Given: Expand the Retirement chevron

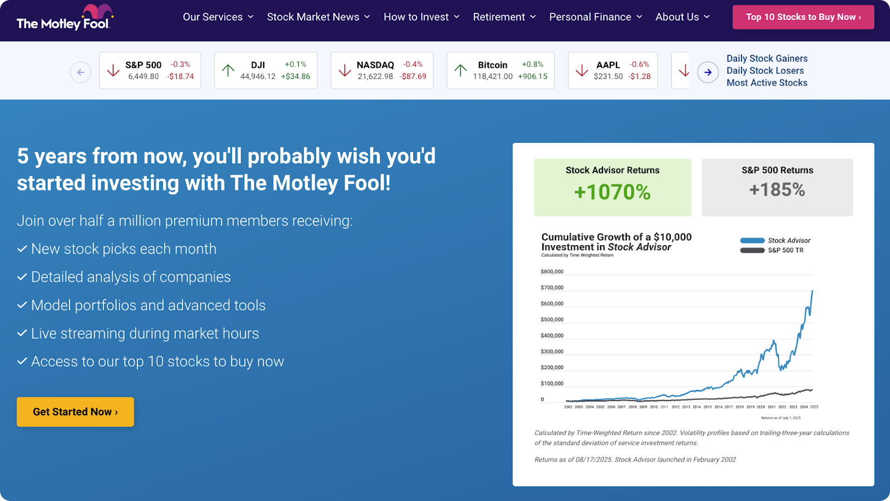Looking at the screenshot, I should [533, 17].
